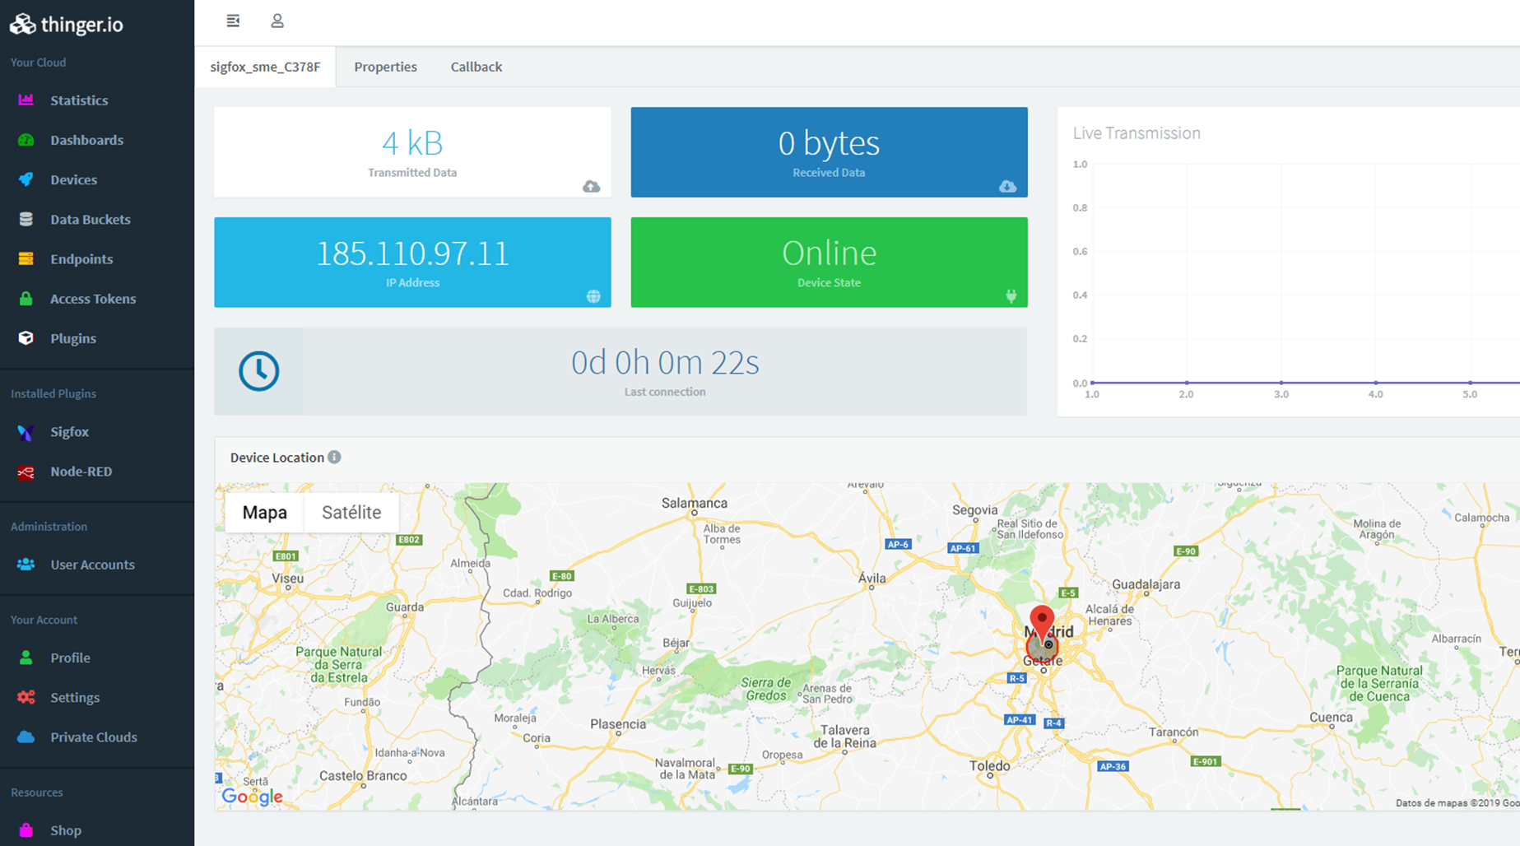
Task: Open the Callback tab
Action: pos(476,67)
